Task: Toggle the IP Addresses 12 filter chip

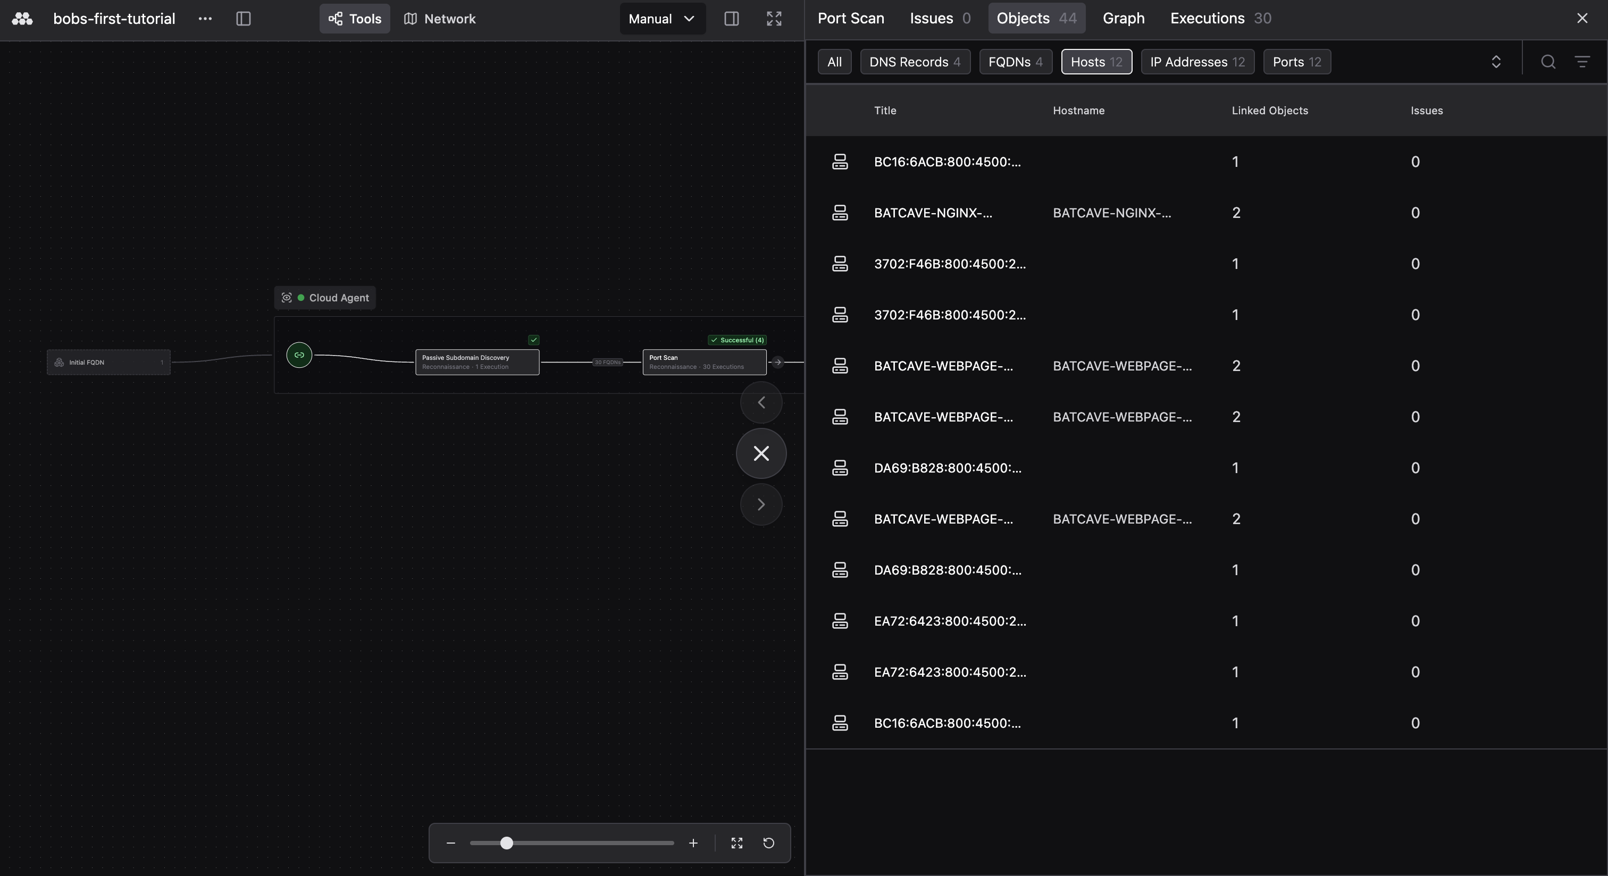Action: (1197, 62)
